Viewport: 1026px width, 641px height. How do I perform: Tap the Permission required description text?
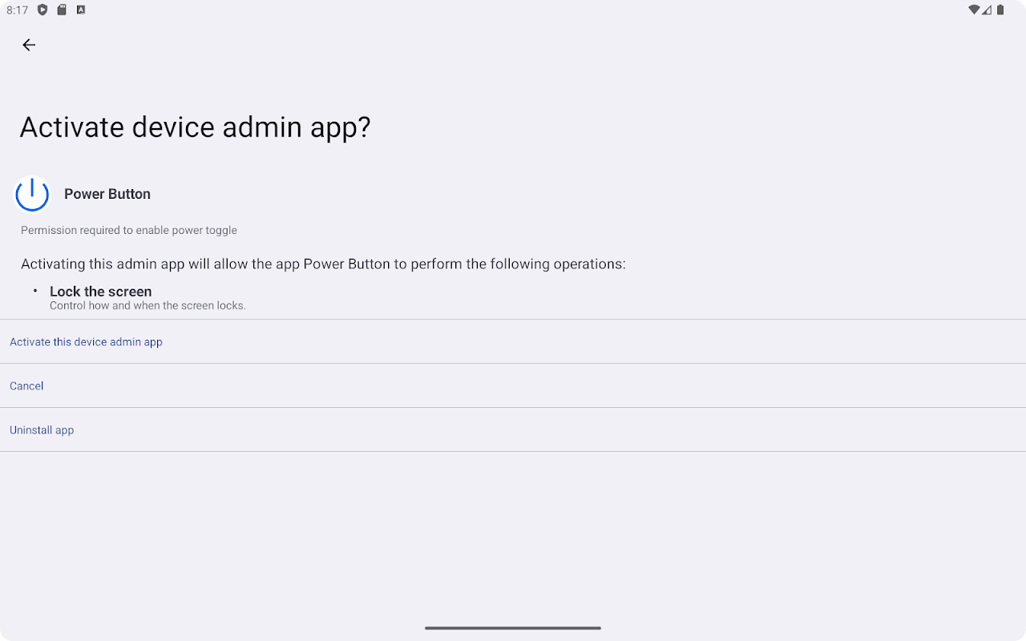129,231
